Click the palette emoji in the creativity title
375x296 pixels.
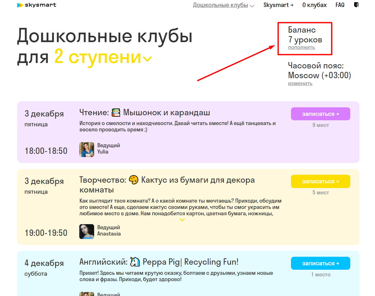(134, 180)
